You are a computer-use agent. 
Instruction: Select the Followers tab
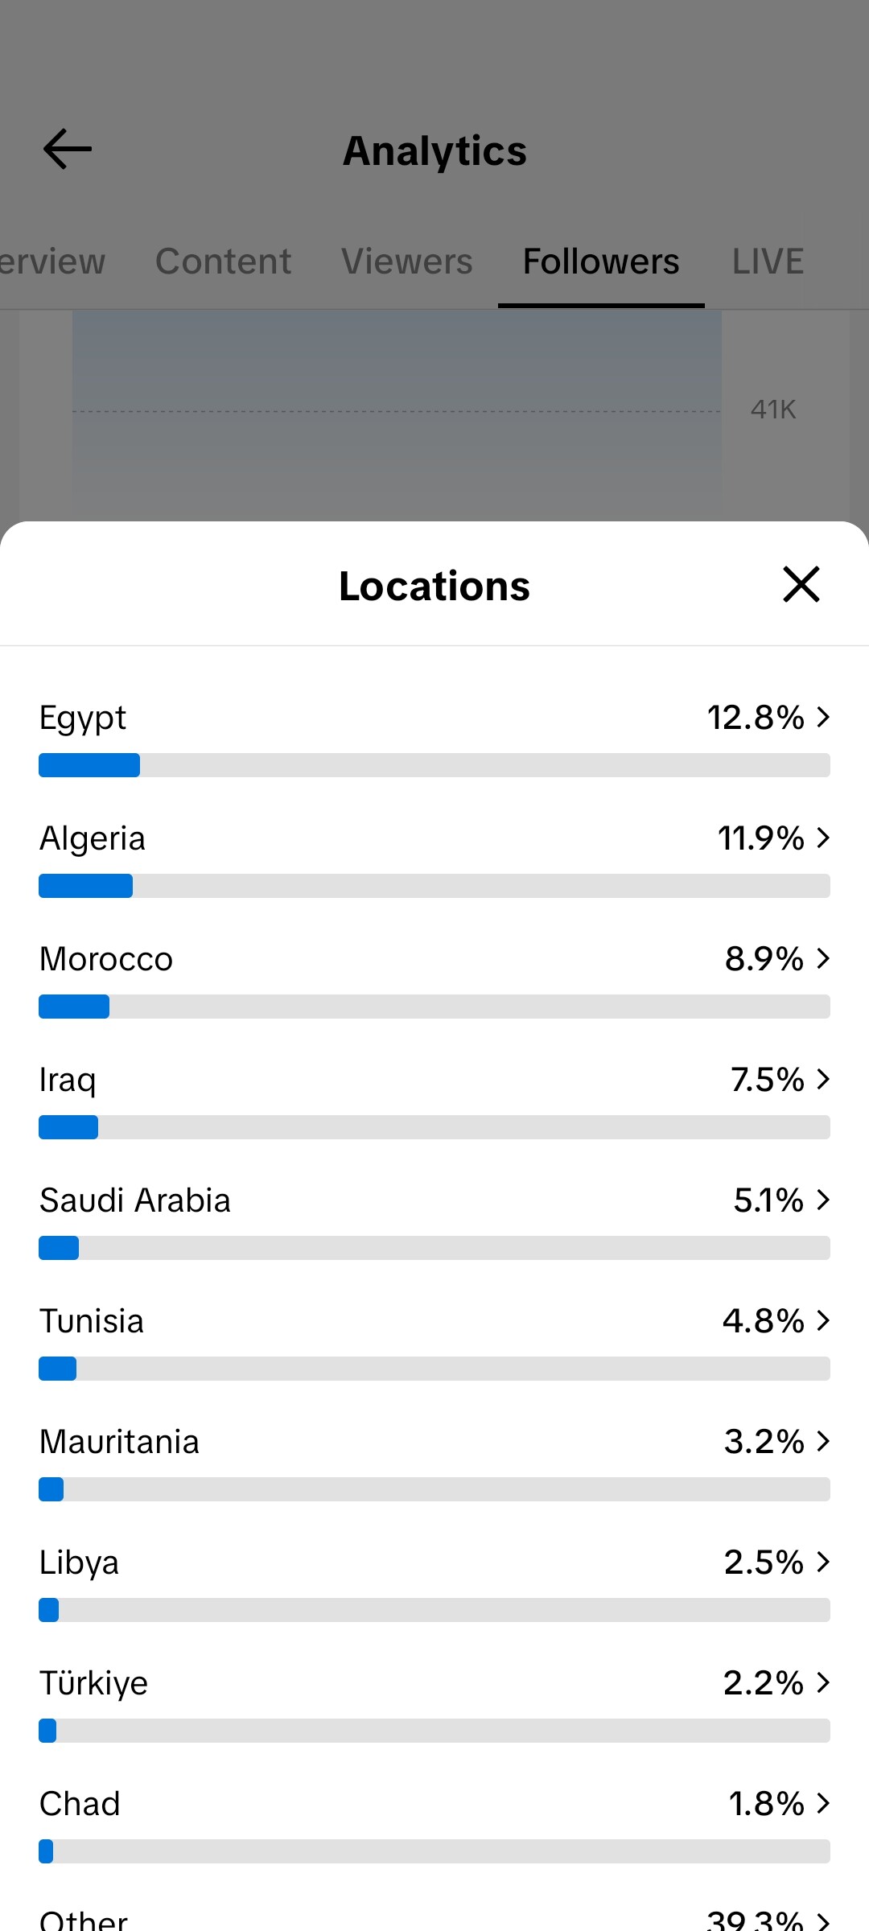[601, 261]
